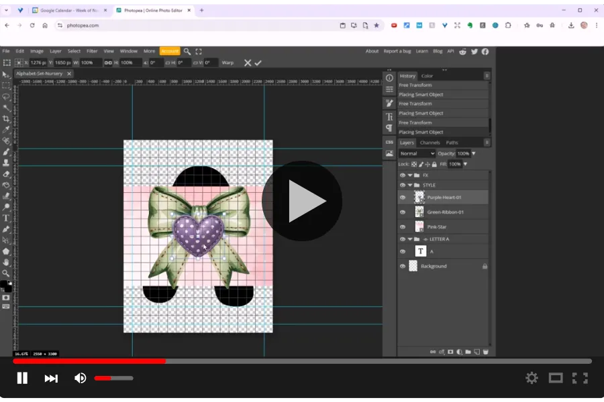Confirm the transform with the checkmark icon

[x=258, y=62]
